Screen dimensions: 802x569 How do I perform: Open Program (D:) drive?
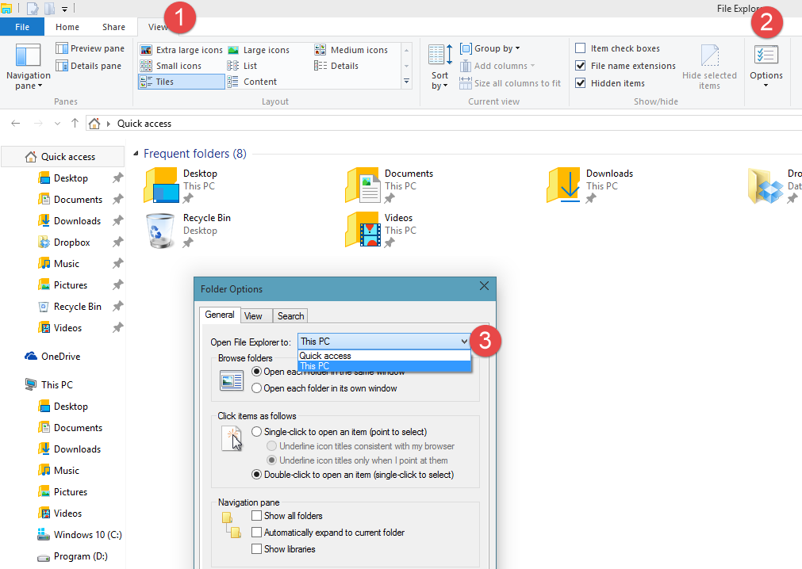73,556
